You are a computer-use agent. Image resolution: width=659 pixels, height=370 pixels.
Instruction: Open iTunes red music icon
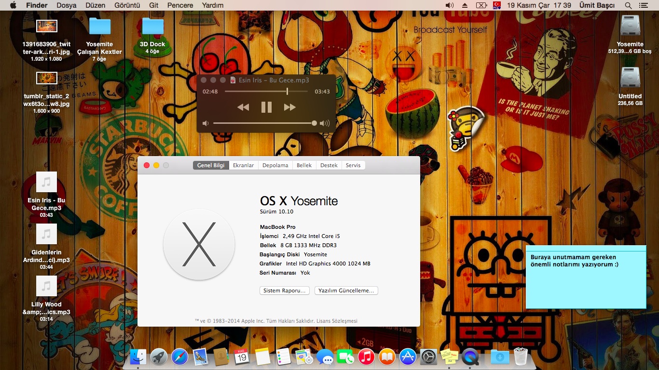pos(366,357)
